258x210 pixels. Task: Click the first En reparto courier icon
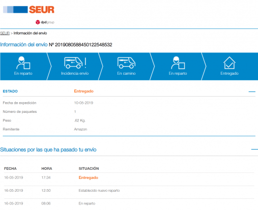23,63
